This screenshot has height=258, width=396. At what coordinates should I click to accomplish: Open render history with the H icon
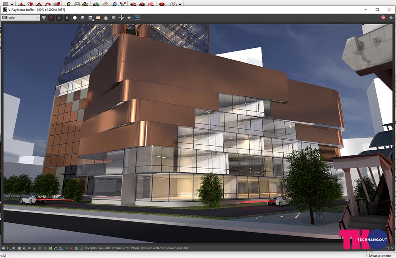coord(66,248)
